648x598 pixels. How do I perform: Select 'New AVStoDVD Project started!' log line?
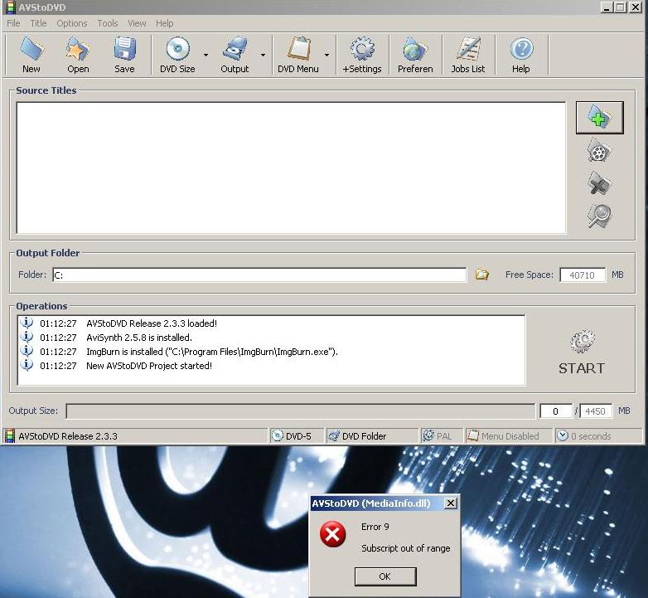(149, 366)
